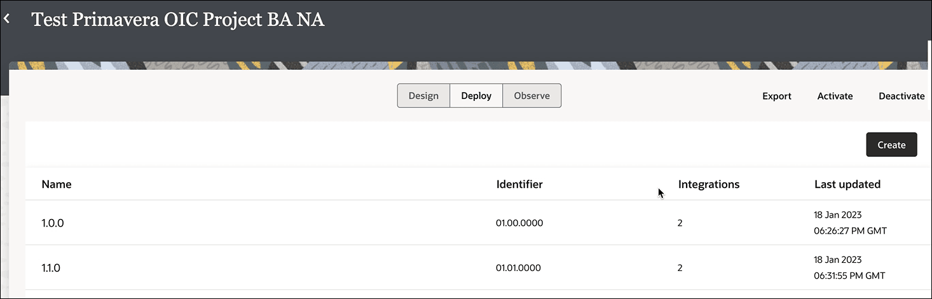The image size is (932, 299).
Task: Select identifier 01.00.0000
Action: pyautogui.click(x=519, y=223)
